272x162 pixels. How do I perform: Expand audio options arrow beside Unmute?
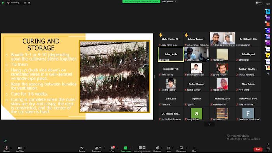[x=11, y=148]
